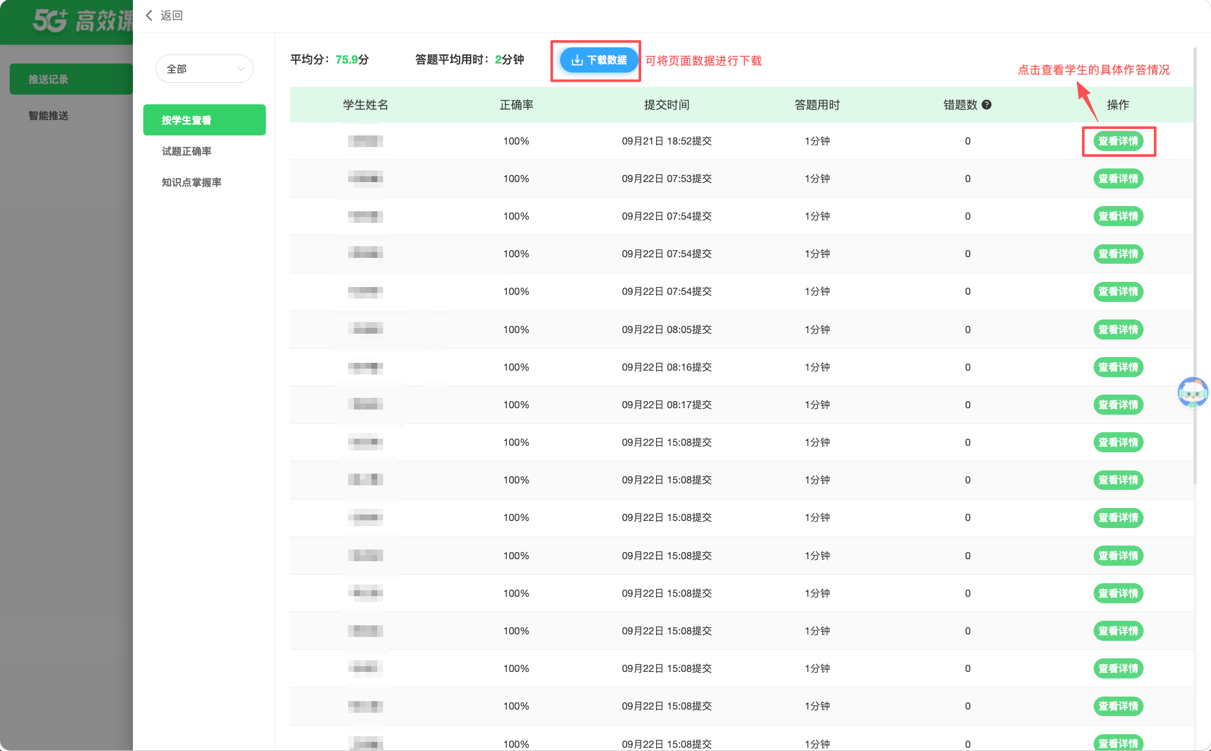Click the 5G高效课堂 logo
The image size is (1211, 751).
pyautogui.click(x=82, y=21)
